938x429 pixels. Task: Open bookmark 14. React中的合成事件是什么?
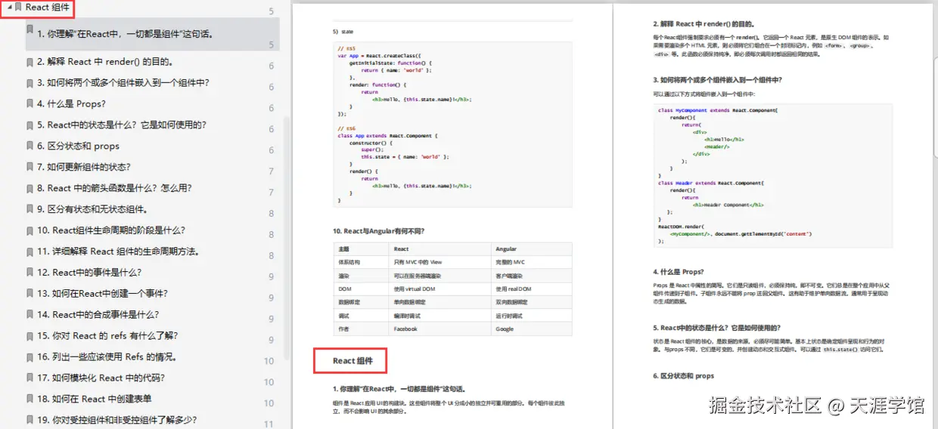98,315
